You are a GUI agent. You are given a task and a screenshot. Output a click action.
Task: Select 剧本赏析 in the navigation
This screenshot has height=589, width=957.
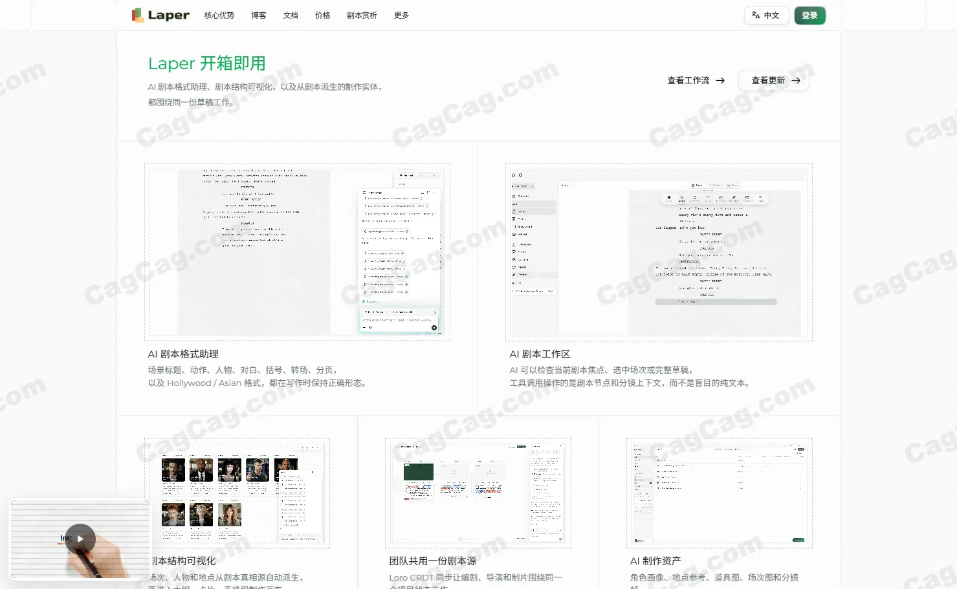click(x=362, y=16)
